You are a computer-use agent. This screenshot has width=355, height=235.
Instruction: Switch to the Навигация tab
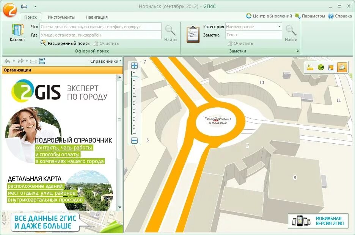click(97, 17)
